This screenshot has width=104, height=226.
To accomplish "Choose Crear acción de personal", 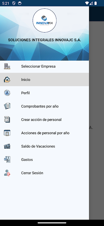I will click(x=45, y=119).
